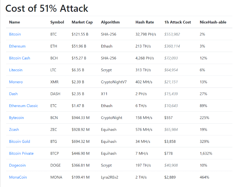
Task: Select the BCH symbol cell
Action: (x=54, y=58)
